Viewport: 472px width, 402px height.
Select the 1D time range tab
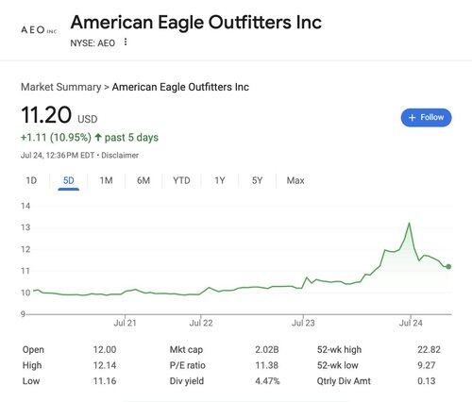31,180
